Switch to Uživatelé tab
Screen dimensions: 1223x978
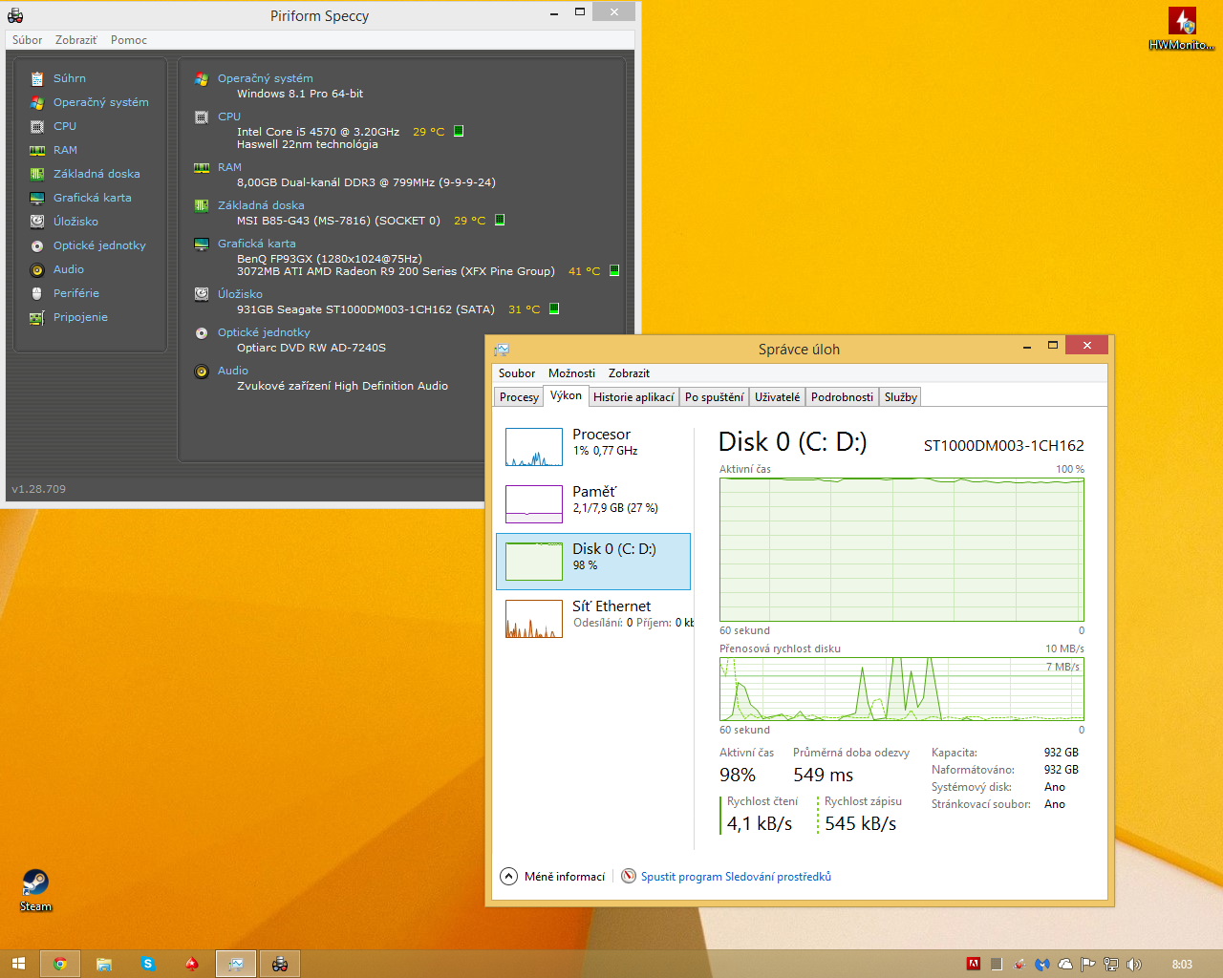[x=777, y=397]
